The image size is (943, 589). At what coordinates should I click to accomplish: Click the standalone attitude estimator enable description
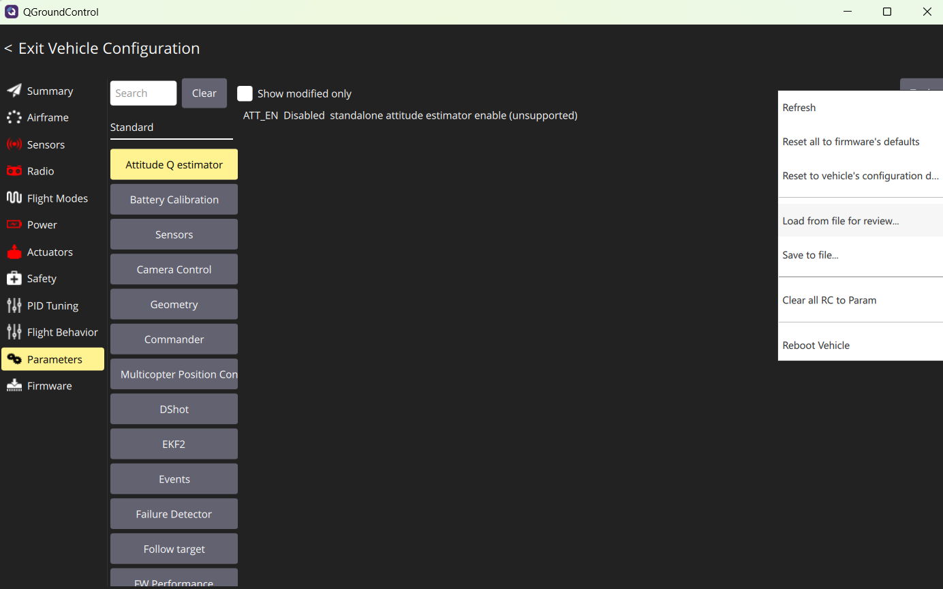[454, 116]
